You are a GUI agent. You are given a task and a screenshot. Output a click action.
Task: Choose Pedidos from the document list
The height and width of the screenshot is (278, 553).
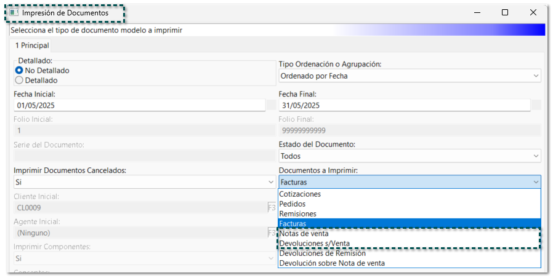[293, 204]
